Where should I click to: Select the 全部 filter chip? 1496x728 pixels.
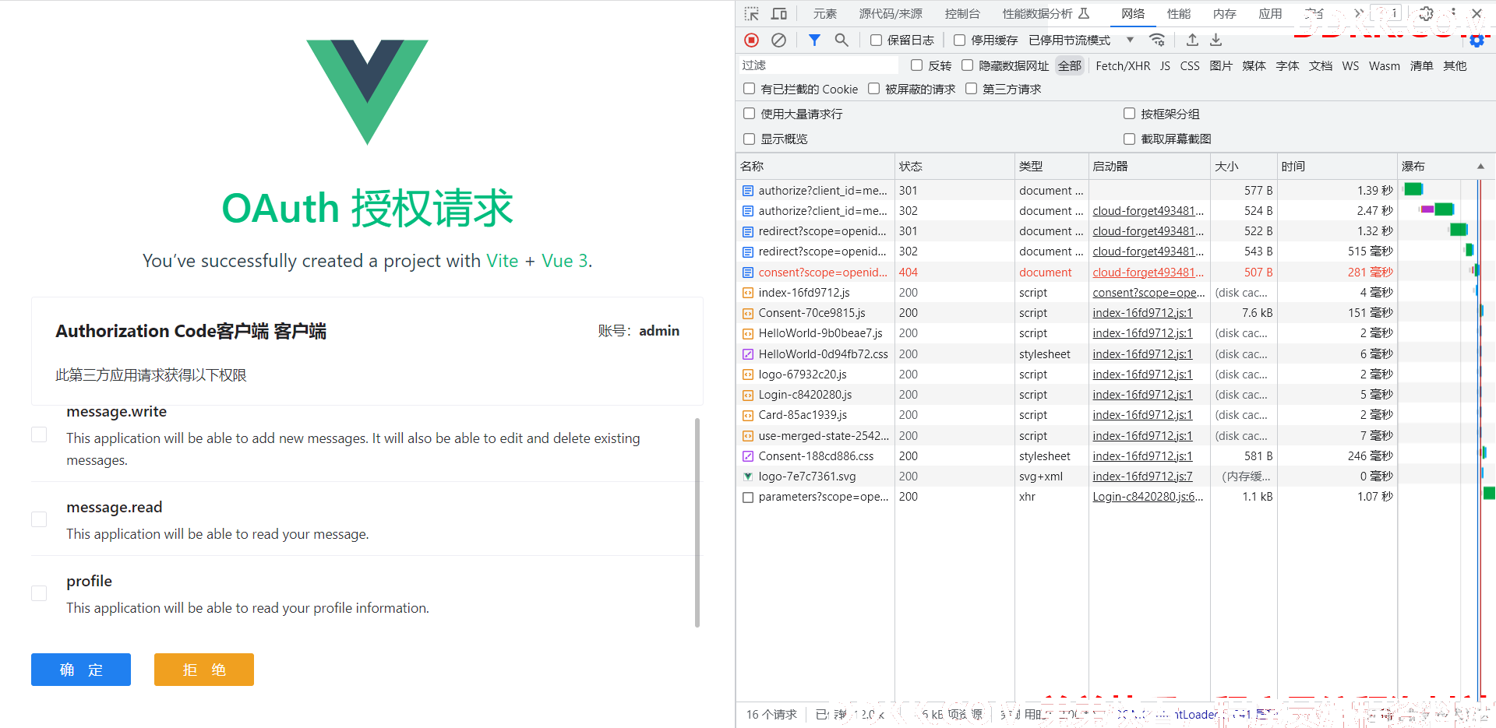(x=1070, y=65)
